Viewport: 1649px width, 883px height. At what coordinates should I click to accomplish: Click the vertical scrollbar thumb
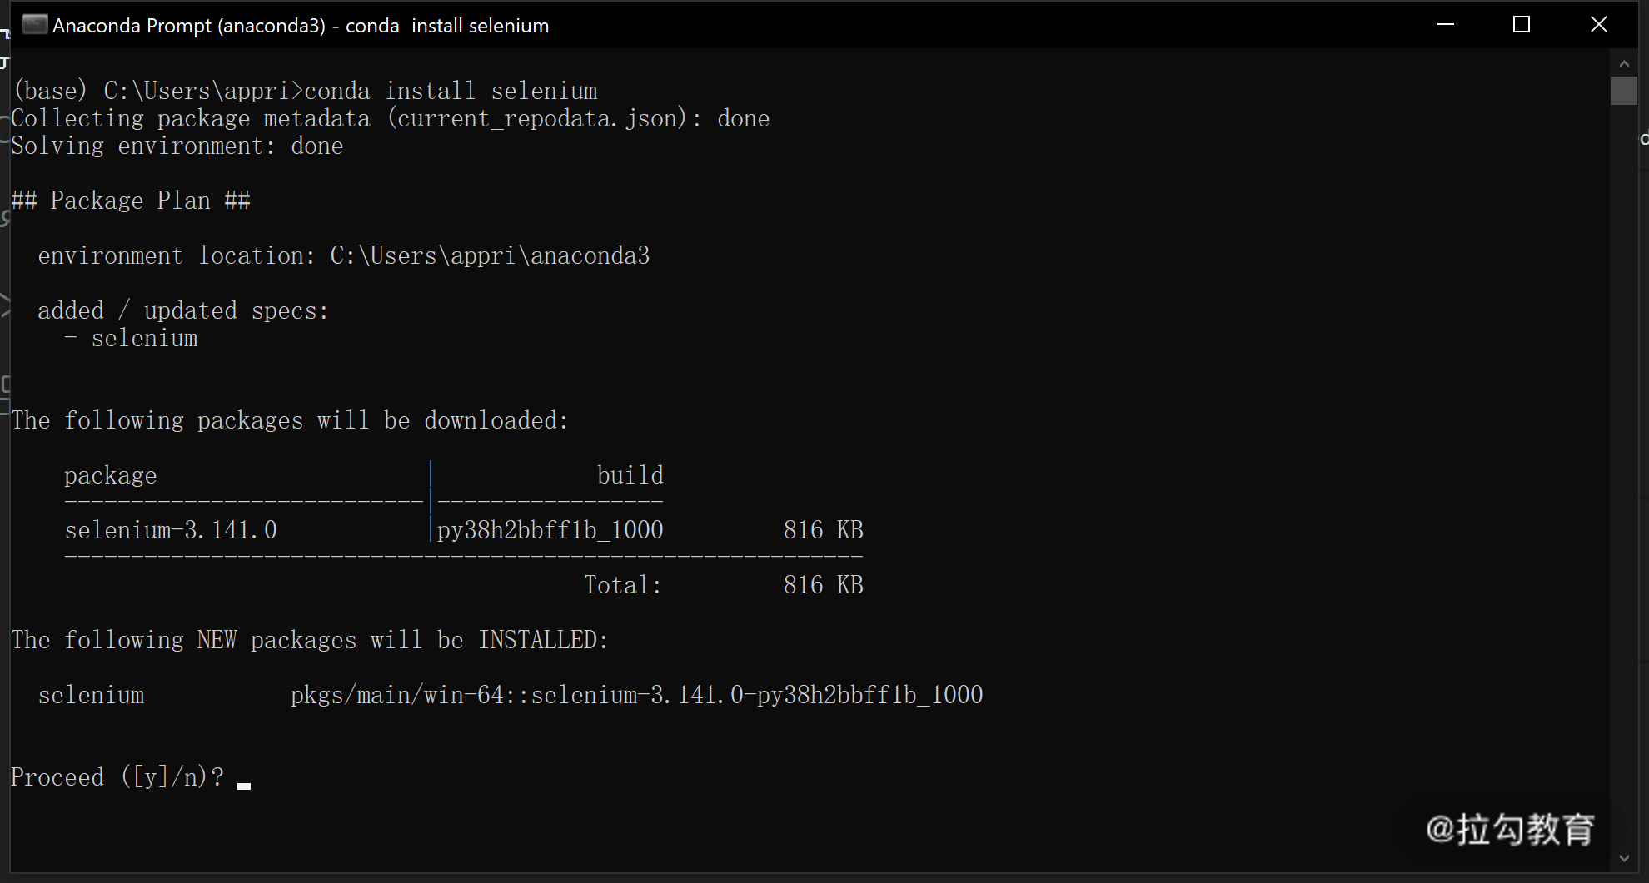pyautogui.click(x=1624, y=91)
